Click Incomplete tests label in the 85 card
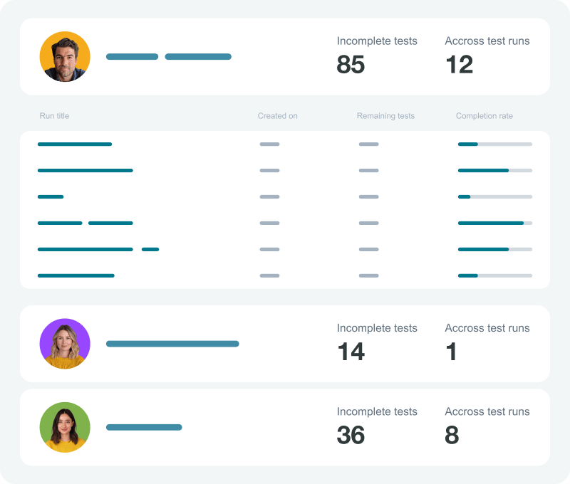The height and width of the screenshot is (484, 570). pos(377,41)
